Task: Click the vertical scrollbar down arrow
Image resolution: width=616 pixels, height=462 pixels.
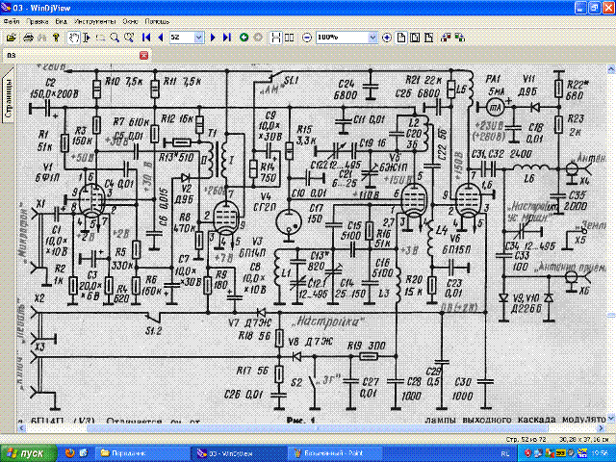Action: [611, 418]
